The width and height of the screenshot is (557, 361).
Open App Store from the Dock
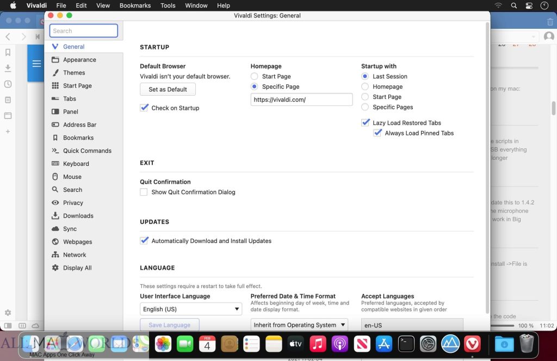(x=384, y=344)
